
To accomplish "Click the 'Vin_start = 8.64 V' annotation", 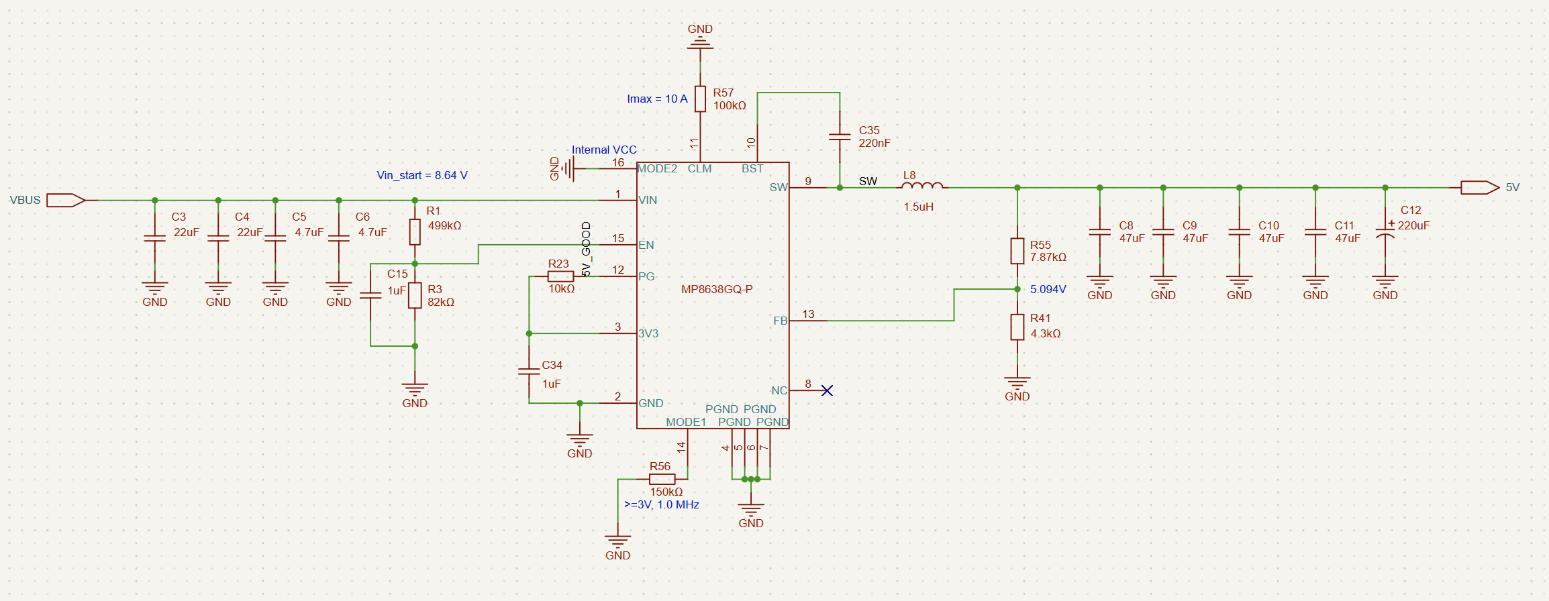I will 421,175.
